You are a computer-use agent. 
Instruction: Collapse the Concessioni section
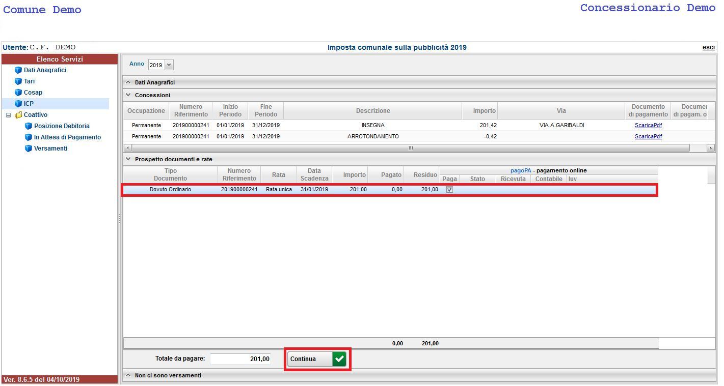(x=128, y=95)
